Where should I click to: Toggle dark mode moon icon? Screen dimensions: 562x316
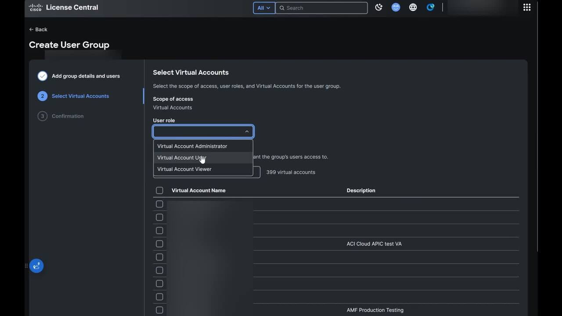click(x=378, y=7)
